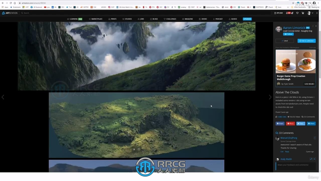Open Chrome three-dot menu
This screenshot has width=321, height=181.
click(x=319, y=3)
